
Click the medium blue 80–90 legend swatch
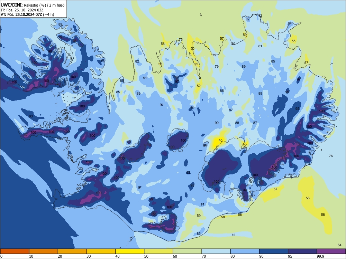245,251
